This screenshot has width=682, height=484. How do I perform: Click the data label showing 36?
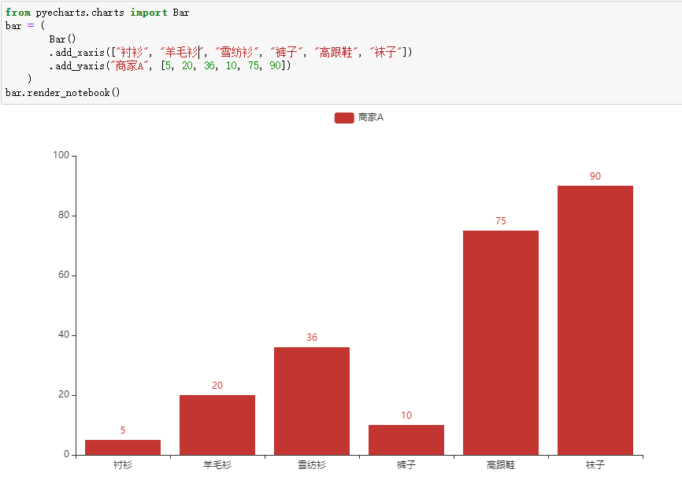point(311,338)
